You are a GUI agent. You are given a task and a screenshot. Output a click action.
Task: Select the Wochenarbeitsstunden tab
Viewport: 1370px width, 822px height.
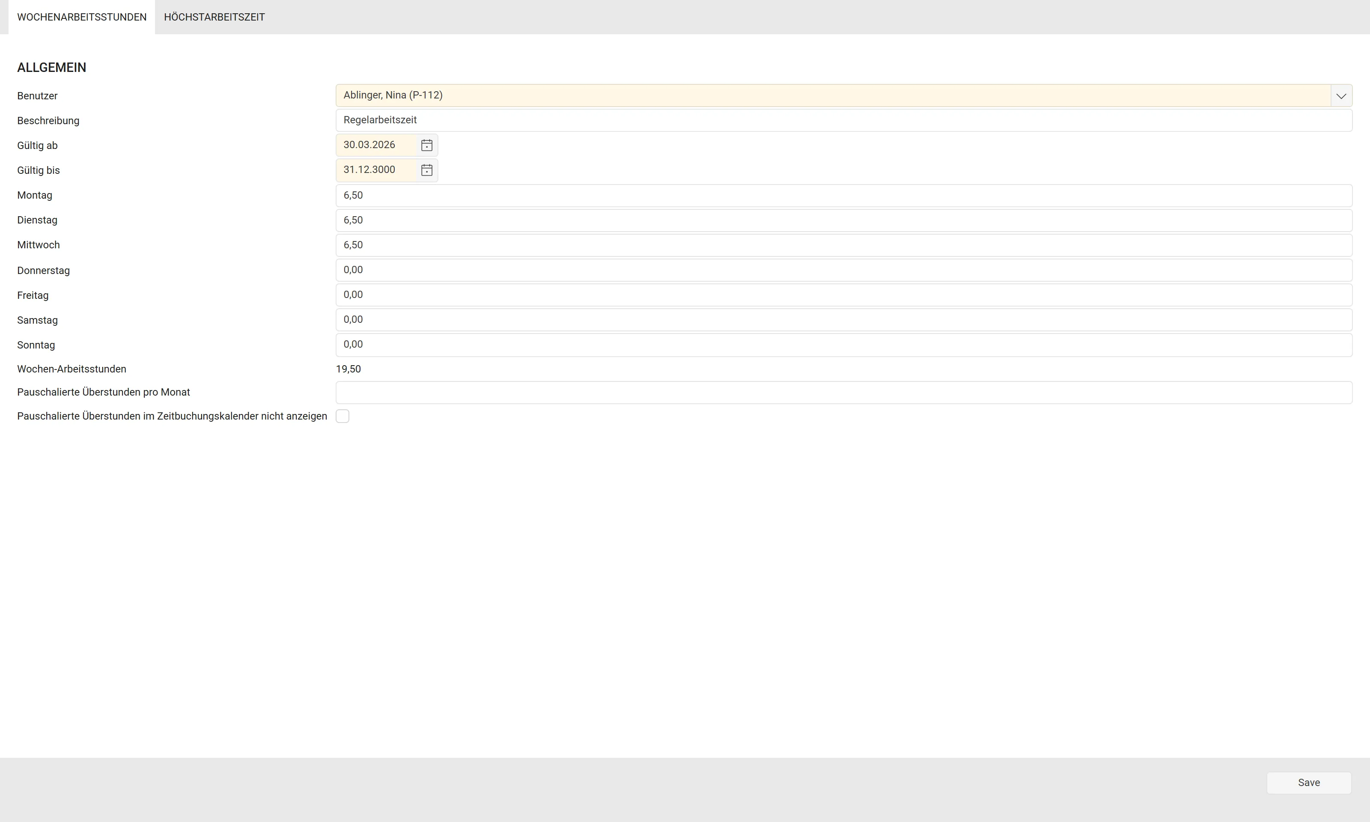pos(82,17)
